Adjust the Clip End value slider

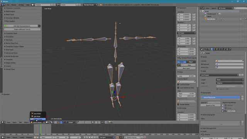click(186, 96)
